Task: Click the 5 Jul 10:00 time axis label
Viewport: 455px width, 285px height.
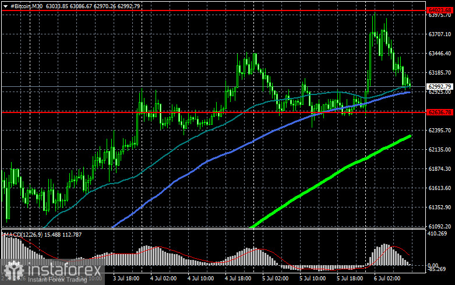Action: 312,279
